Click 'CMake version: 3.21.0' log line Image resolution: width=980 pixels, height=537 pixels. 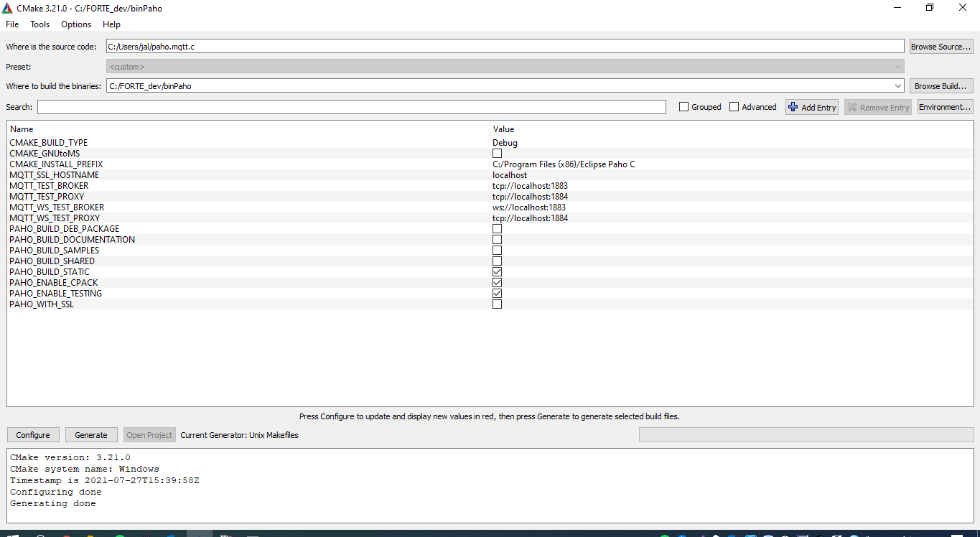click(x=70, y=458)
